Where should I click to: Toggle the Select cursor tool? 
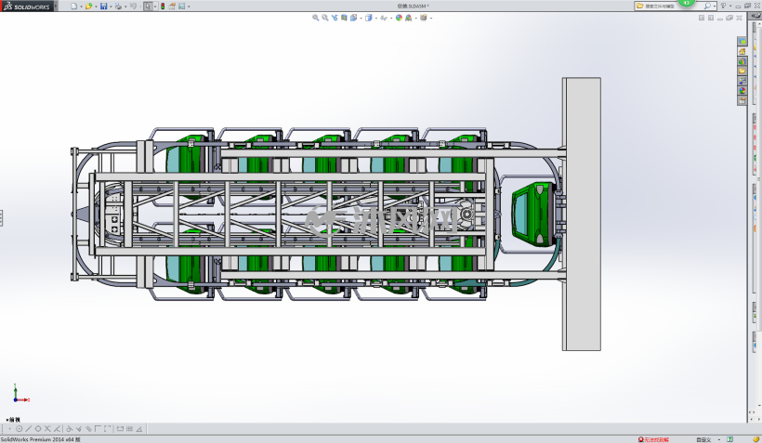[148, 7]
